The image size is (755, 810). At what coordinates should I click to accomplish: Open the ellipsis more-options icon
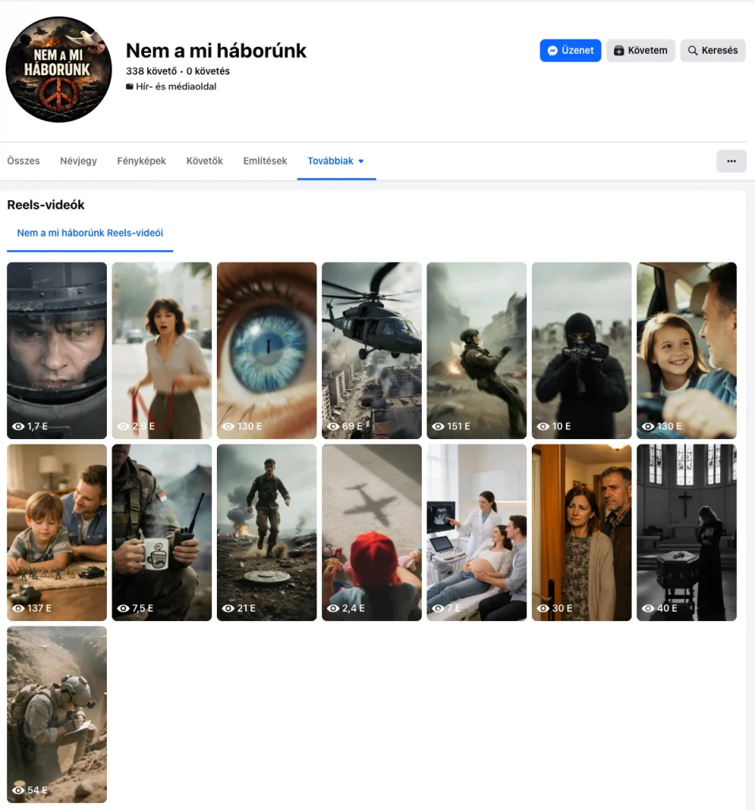click(730, 161)
